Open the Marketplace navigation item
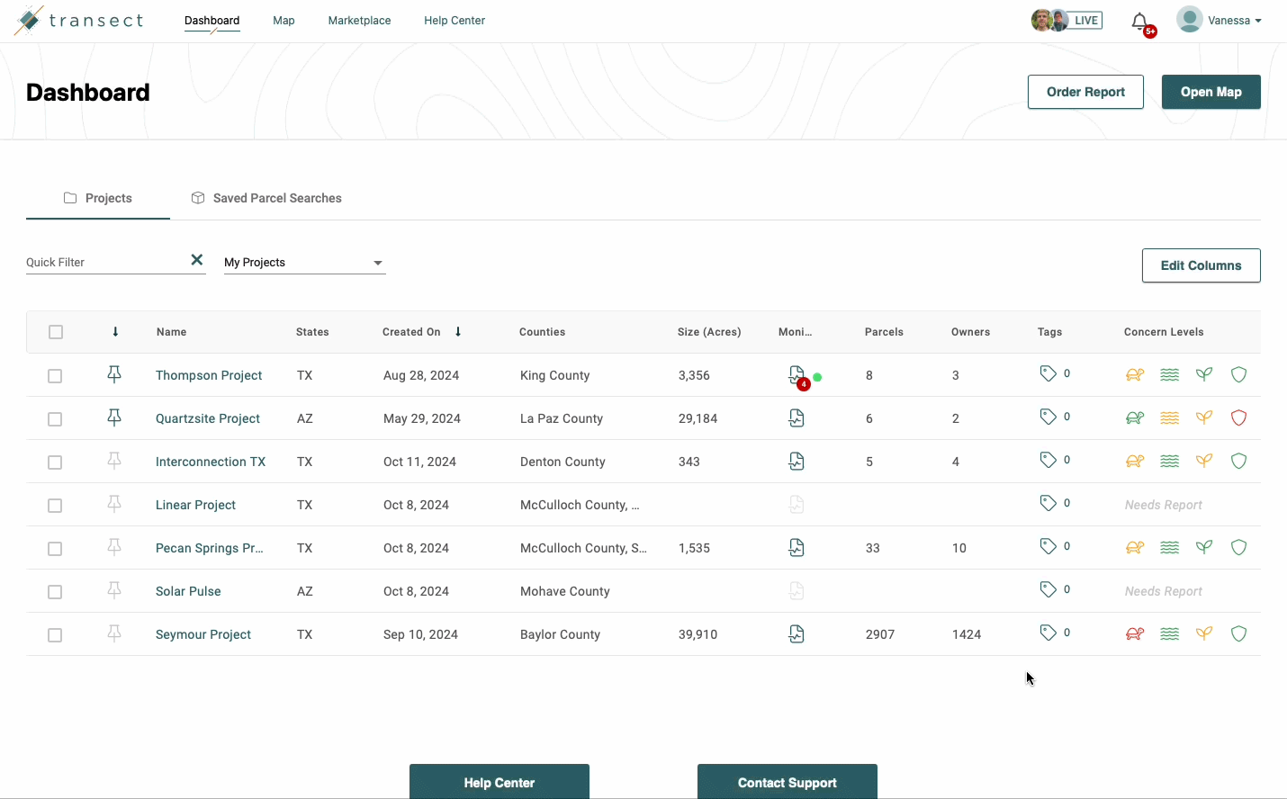 pos(359,20)
